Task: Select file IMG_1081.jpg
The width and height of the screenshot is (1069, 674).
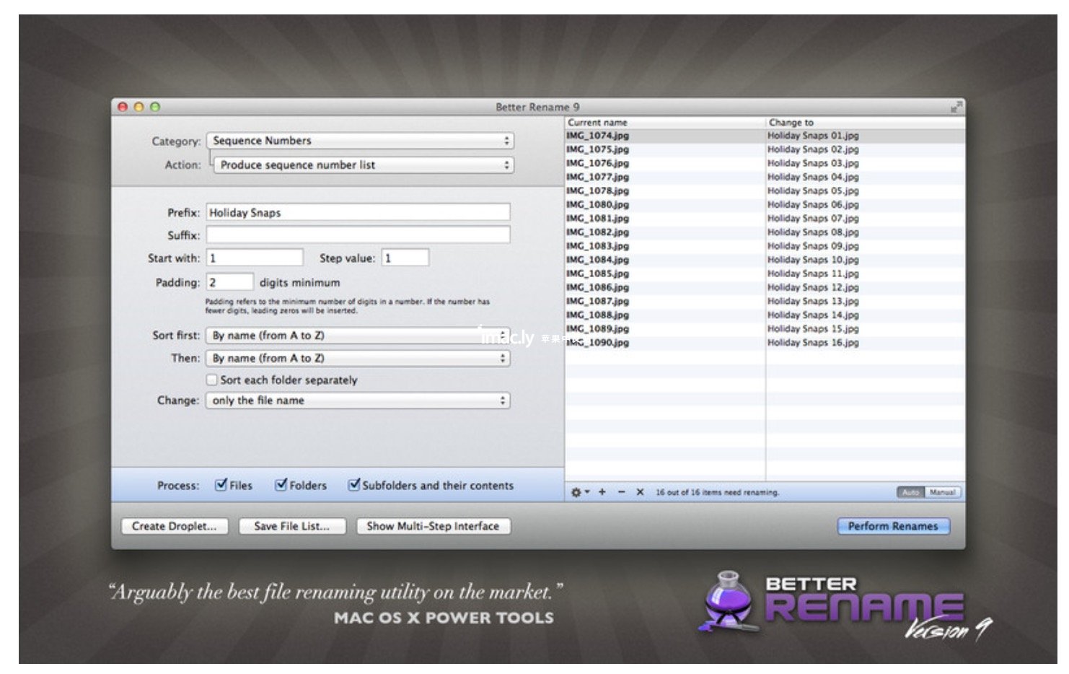Action: tap(597, 218)
